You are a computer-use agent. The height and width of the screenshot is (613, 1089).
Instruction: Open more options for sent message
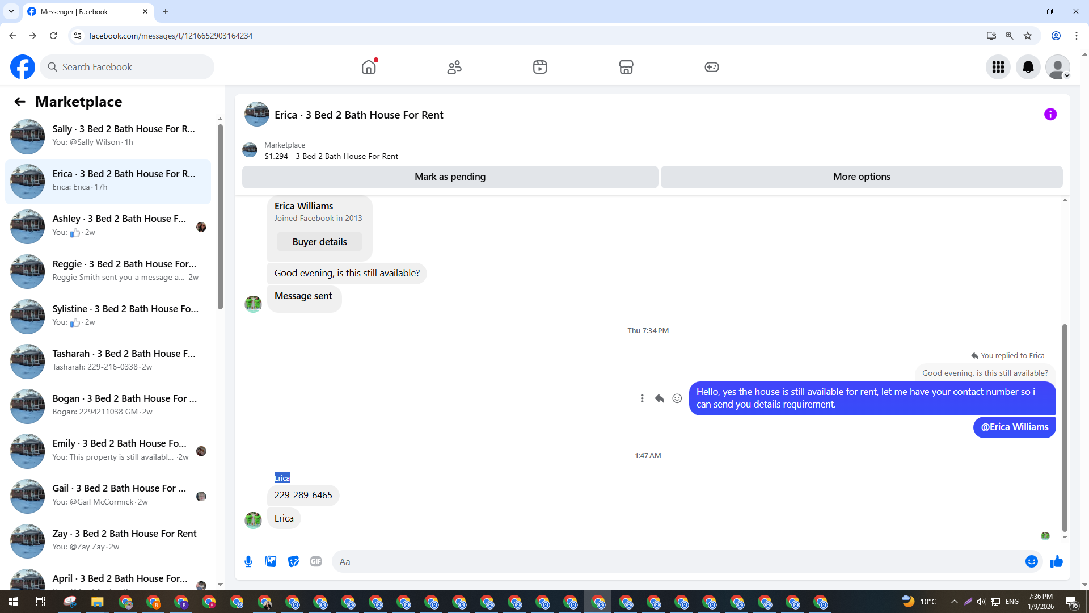click(642, 398)
